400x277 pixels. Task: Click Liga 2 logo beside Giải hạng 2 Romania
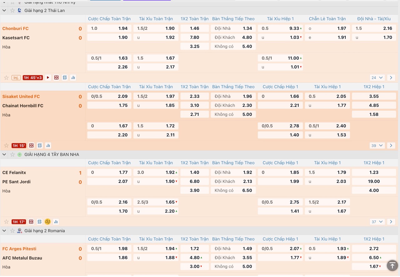[x=20, y=231]
